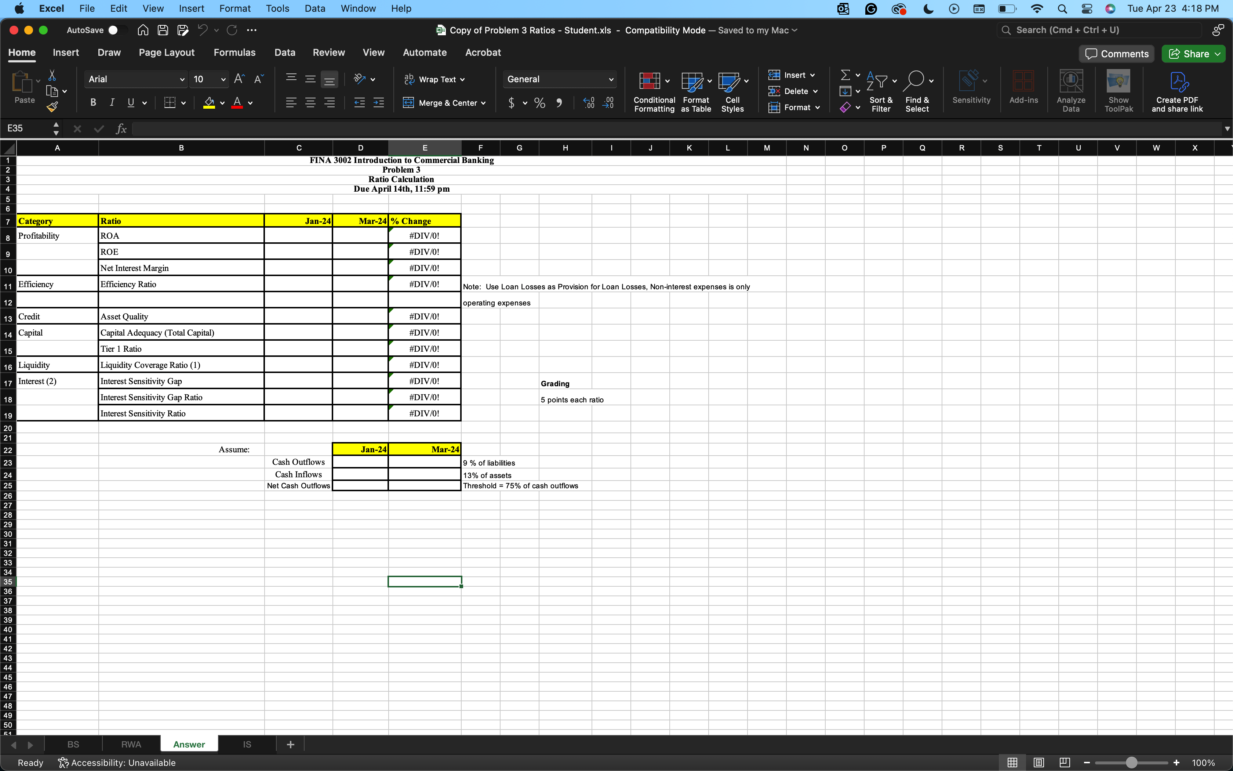
Task: Apply Percent number style
Action: click(x=539, y=102)
